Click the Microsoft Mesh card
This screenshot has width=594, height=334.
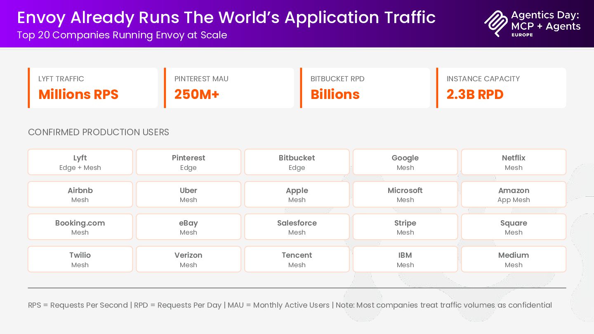click(x=405, y=194)
